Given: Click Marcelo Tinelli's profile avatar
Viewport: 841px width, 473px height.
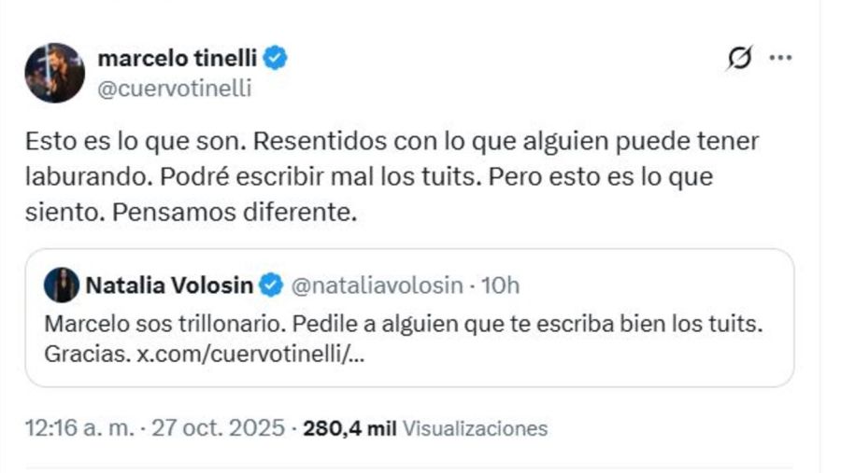Looking at the screenshot, I should 55,72.
